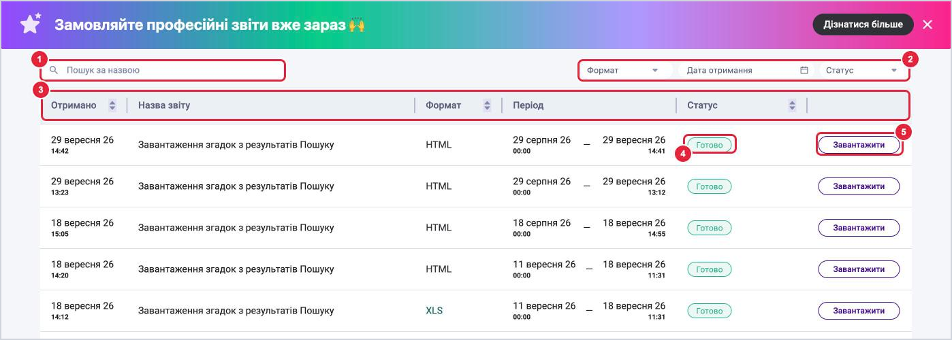Click the Дізнатися більше button

tap(863, 24)
